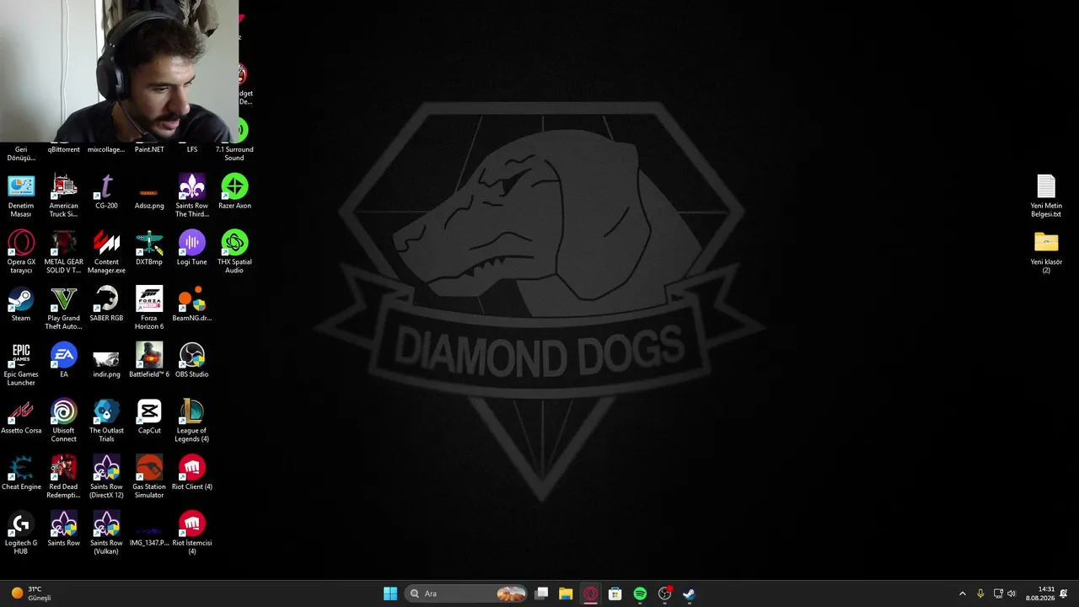Open Microsoft Store from the taskbar
The width and height of the screenshot is (1079, 607).
tap(615, 594)
